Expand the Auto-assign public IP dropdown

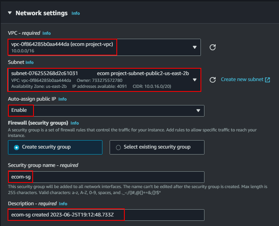(x=106, y=111)
